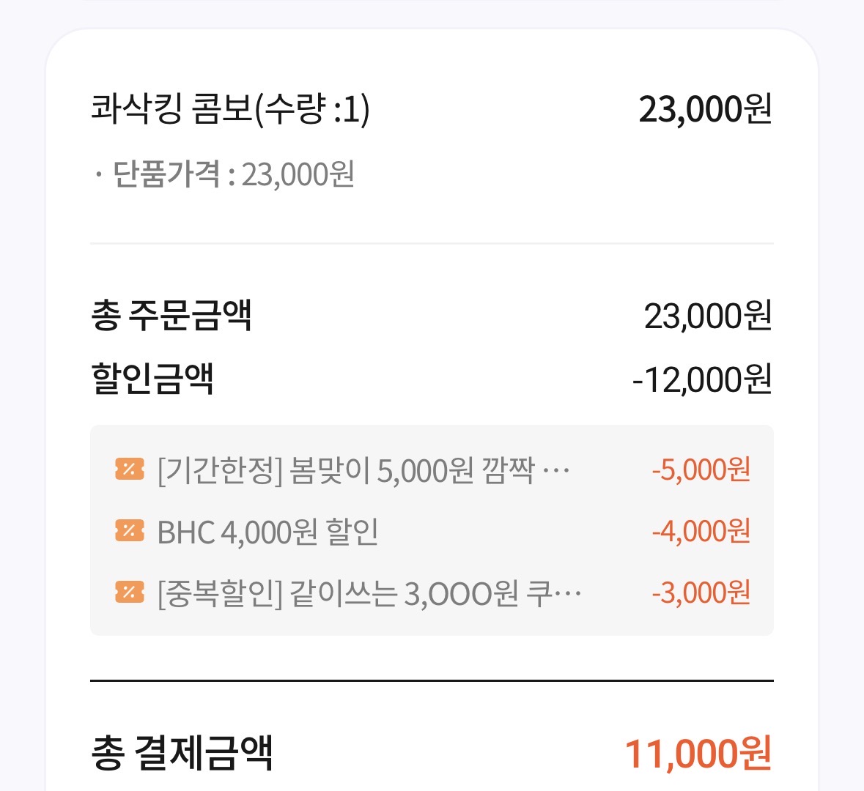
Task: Select the 총 주문금액 label
Action: 171,316
